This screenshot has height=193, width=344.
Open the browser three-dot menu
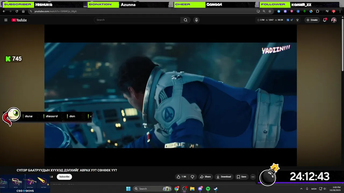(340, 11)
